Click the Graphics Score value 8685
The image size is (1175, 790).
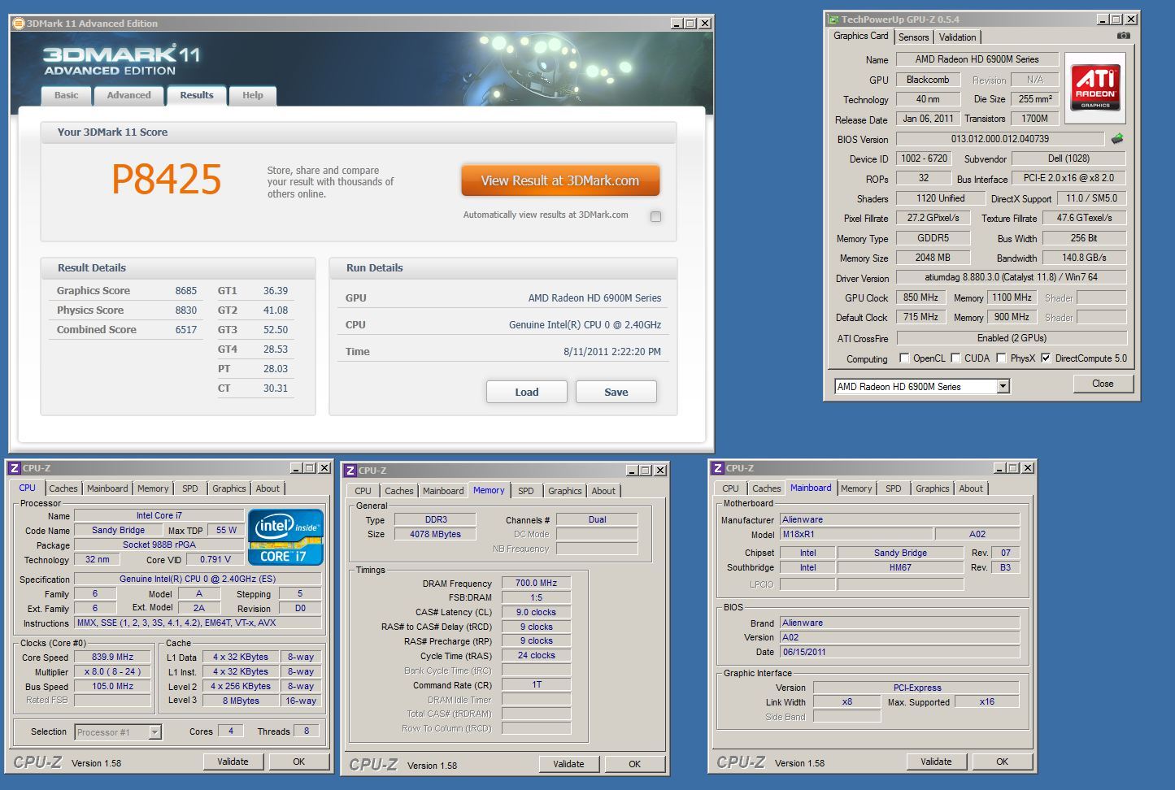click(186, 291)
